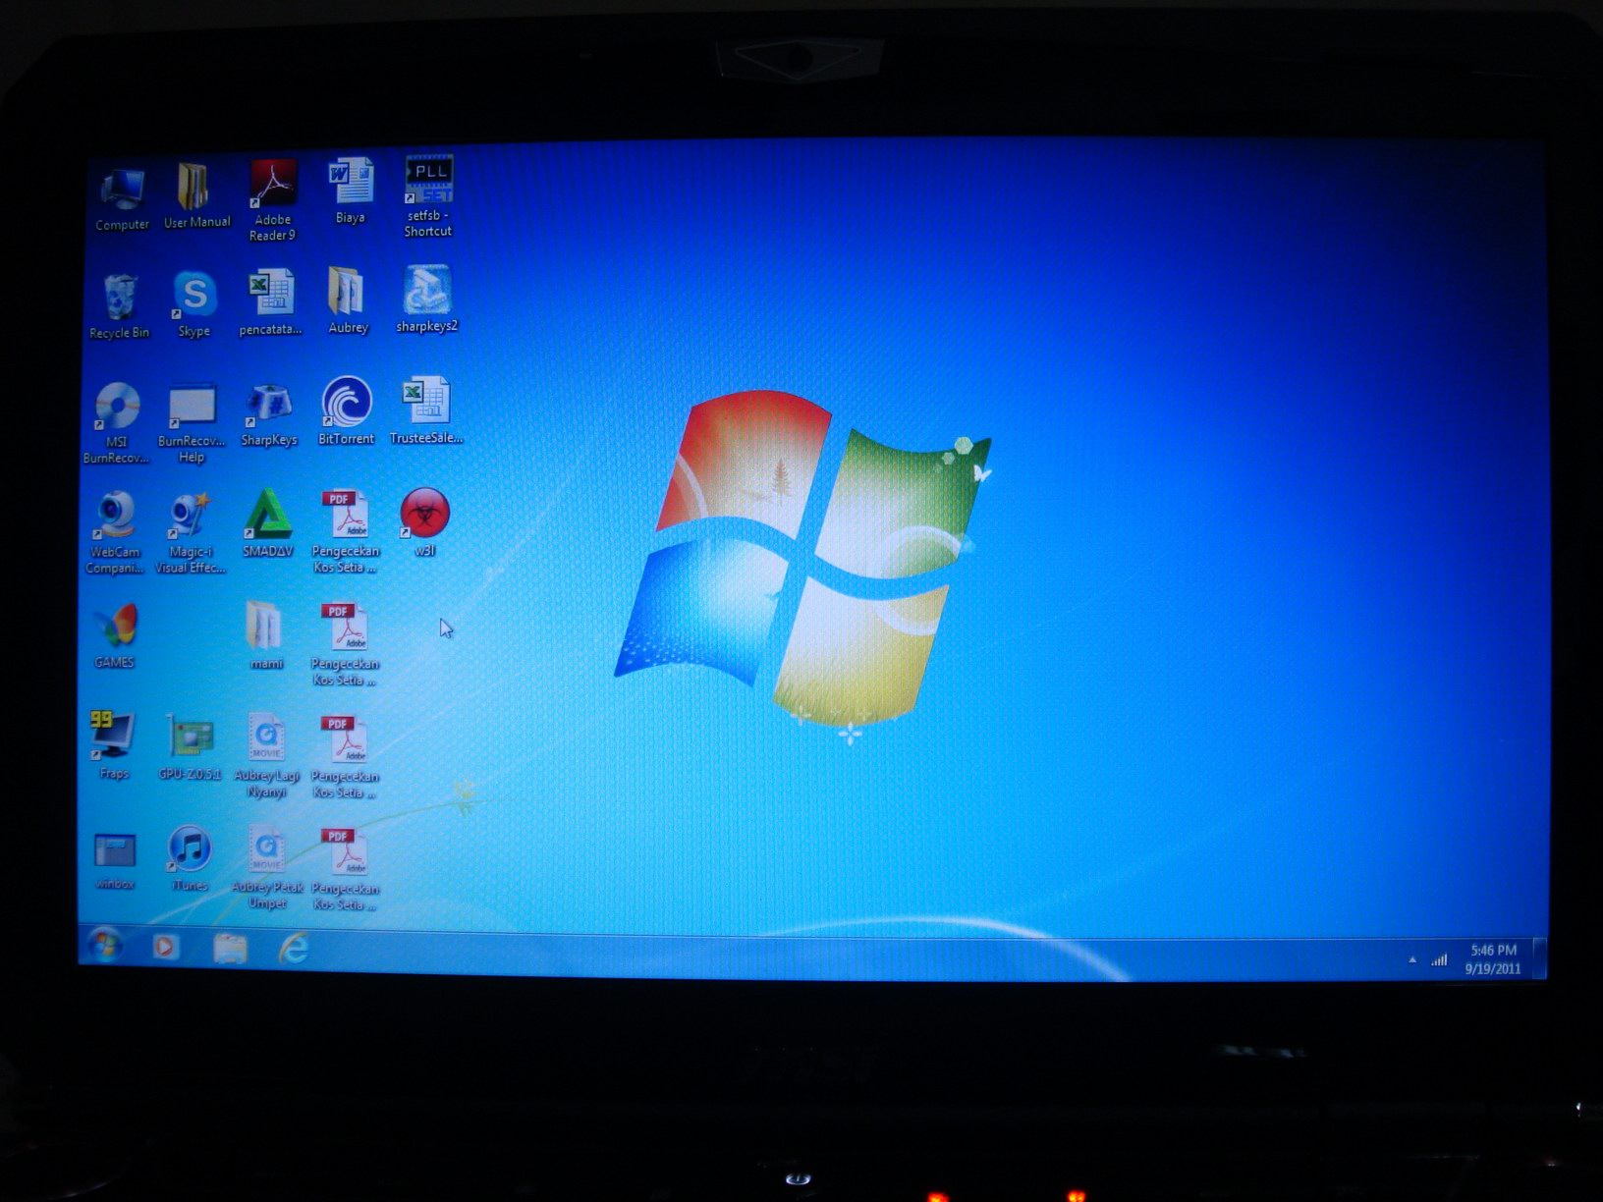
Task: Launch iTunes from the desktop
Action: pos(190,858)
